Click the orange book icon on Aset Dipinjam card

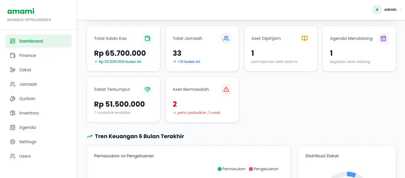click(305, 38)
